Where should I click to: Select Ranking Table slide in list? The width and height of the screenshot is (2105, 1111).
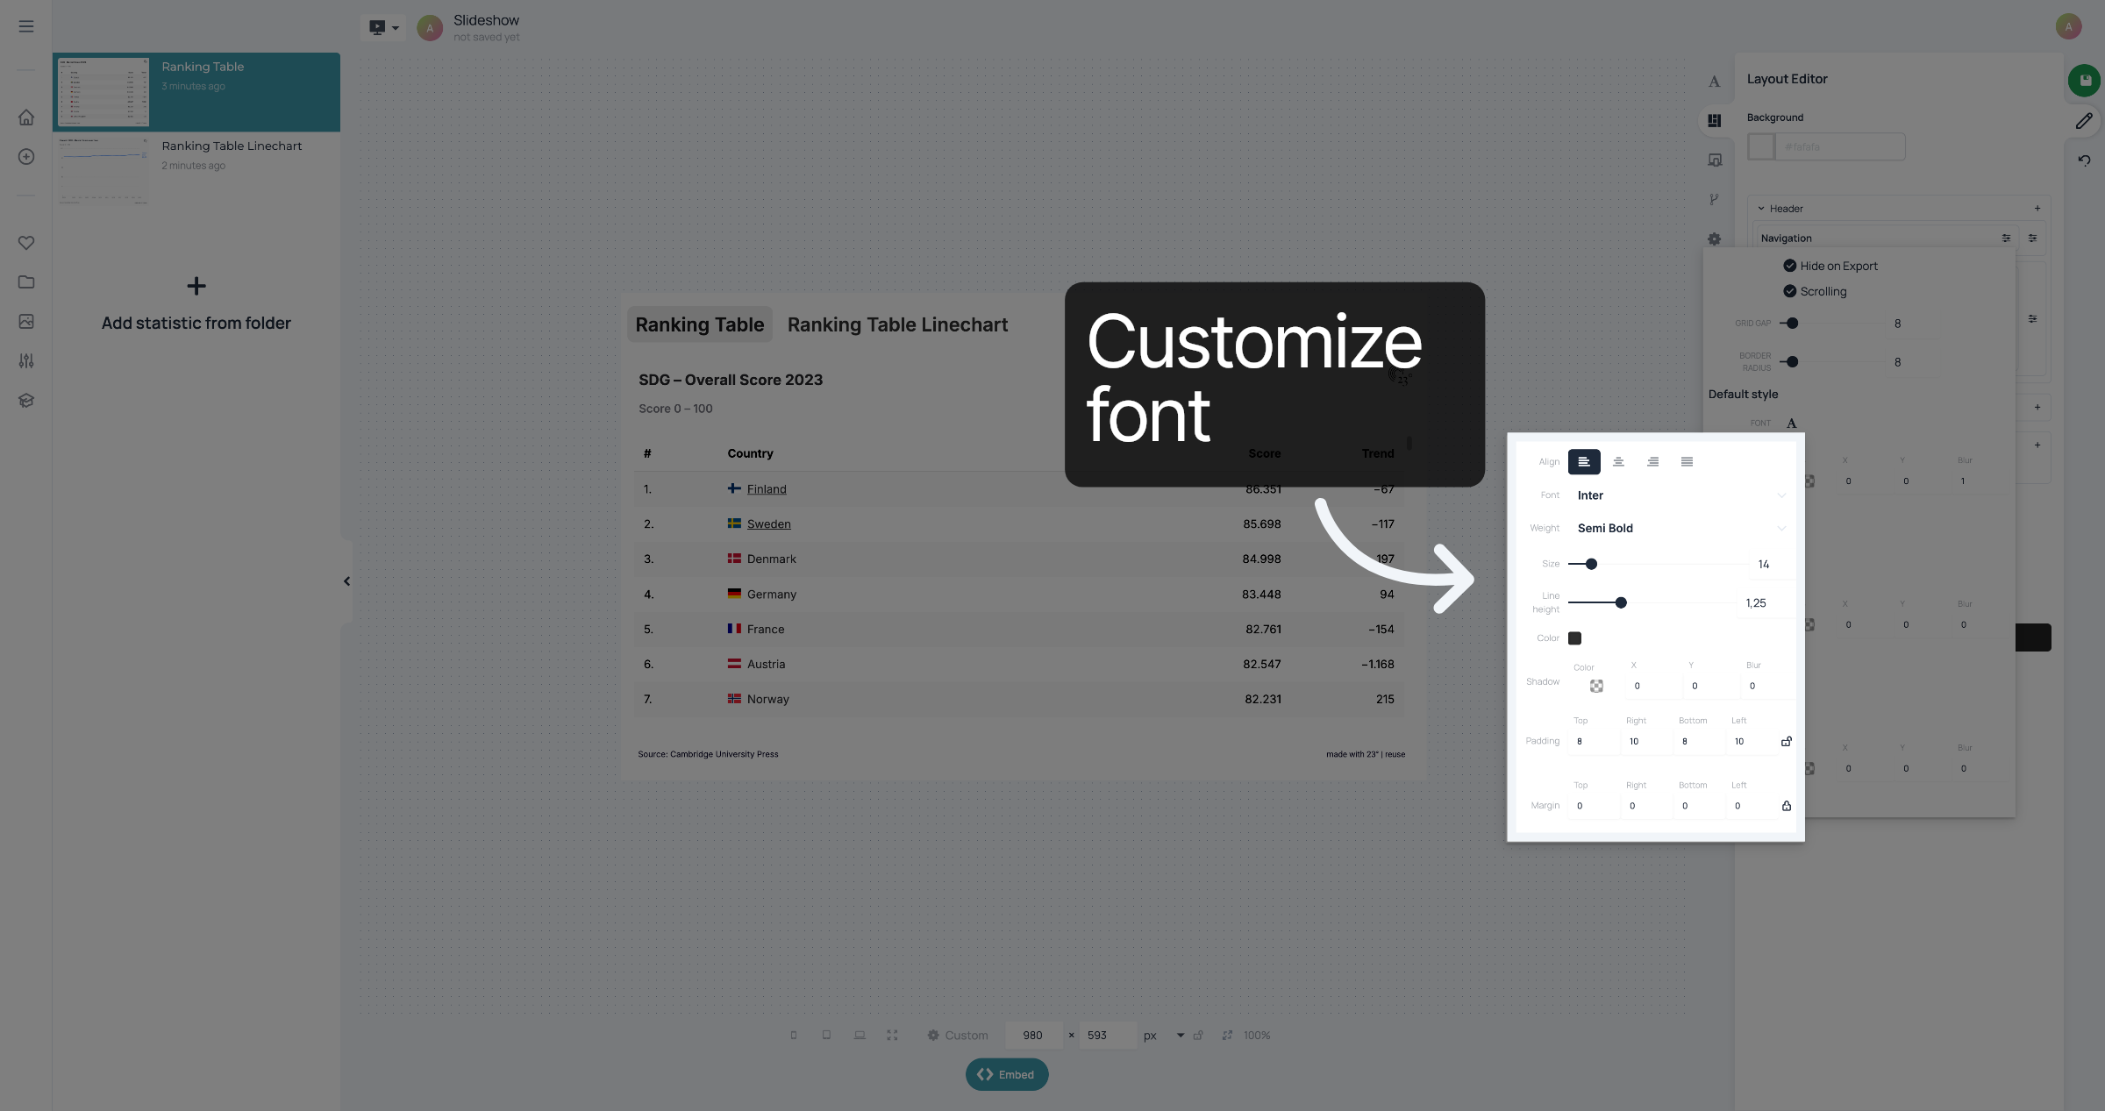pos(196,92)
